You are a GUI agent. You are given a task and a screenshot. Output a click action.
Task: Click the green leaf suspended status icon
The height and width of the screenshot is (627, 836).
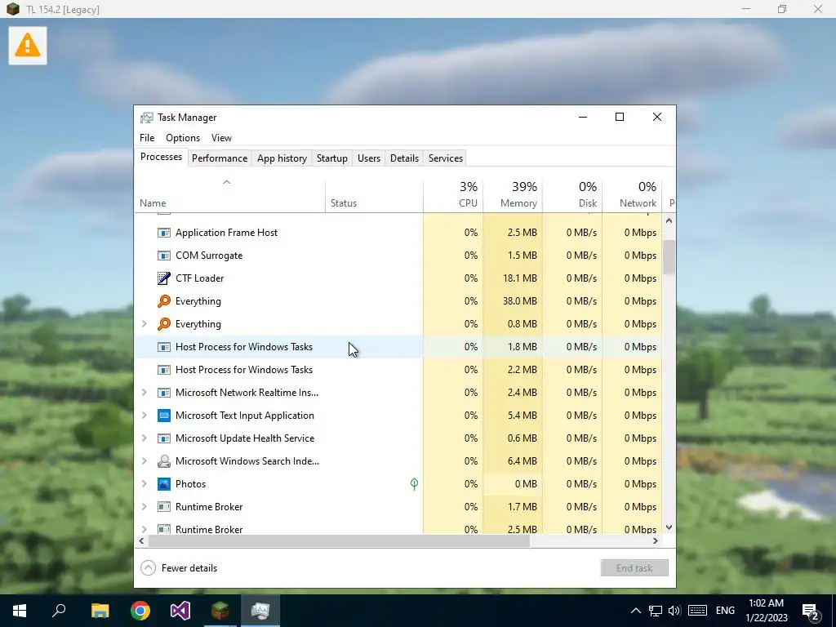(414, 483)
